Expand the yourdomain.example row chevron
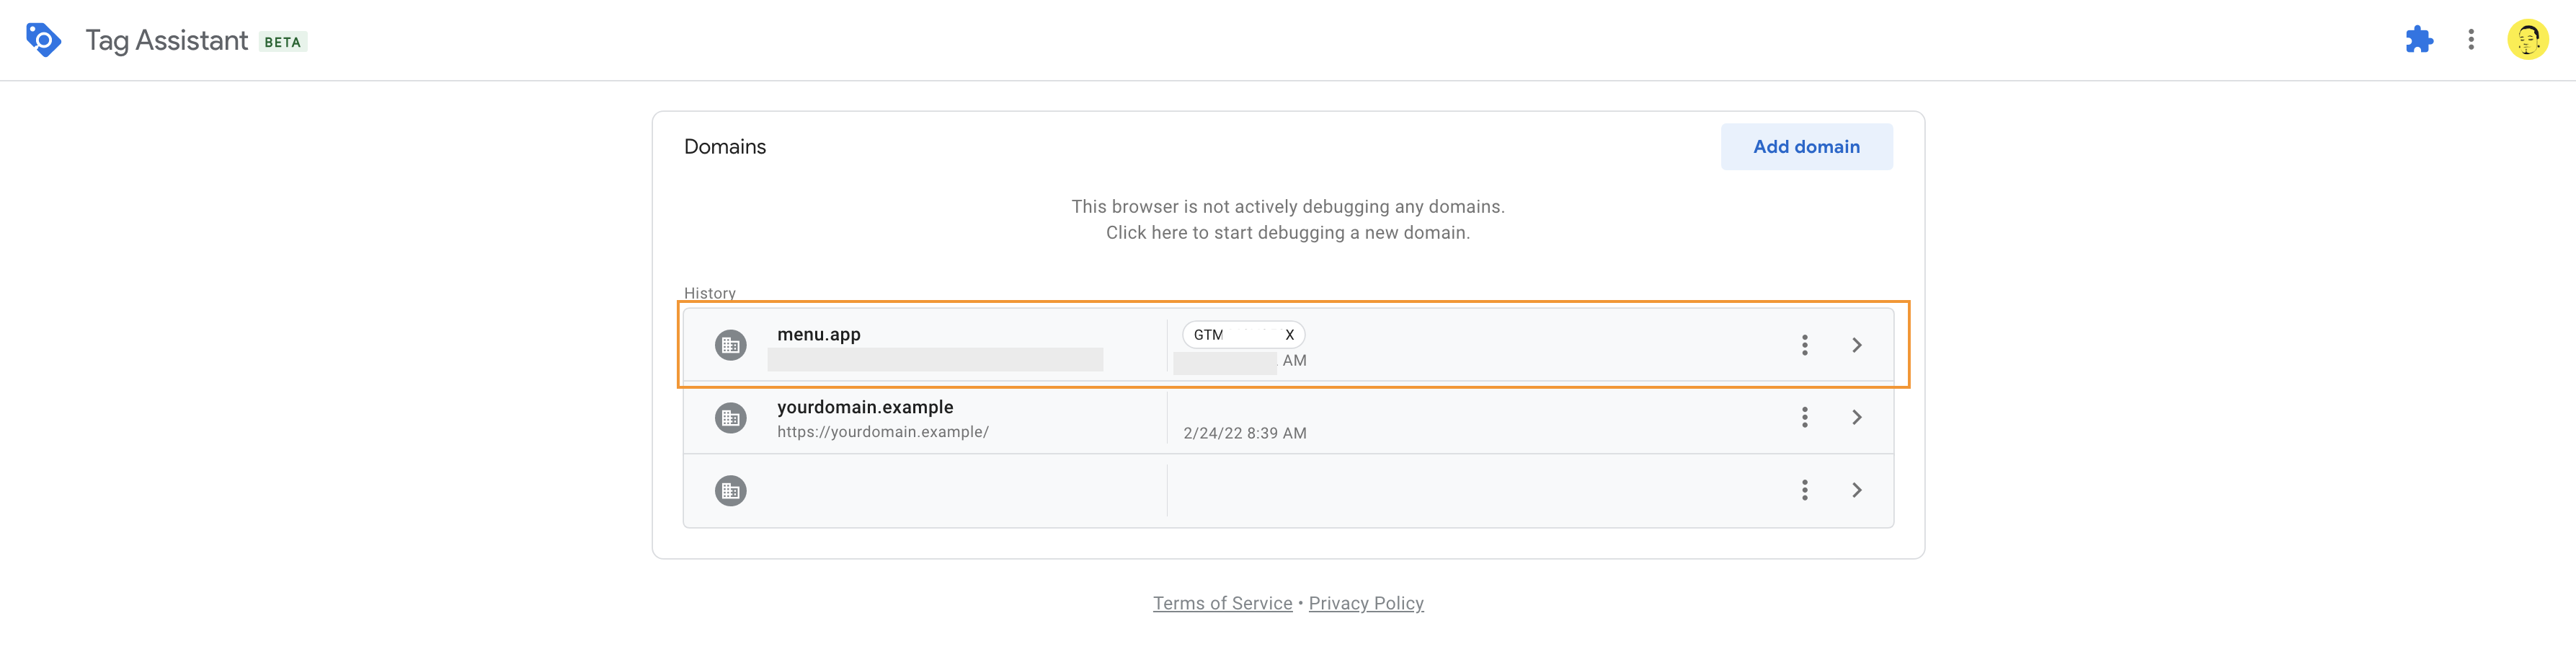This screenshot has height=652, width=2576. click(x=1856, y=418)
